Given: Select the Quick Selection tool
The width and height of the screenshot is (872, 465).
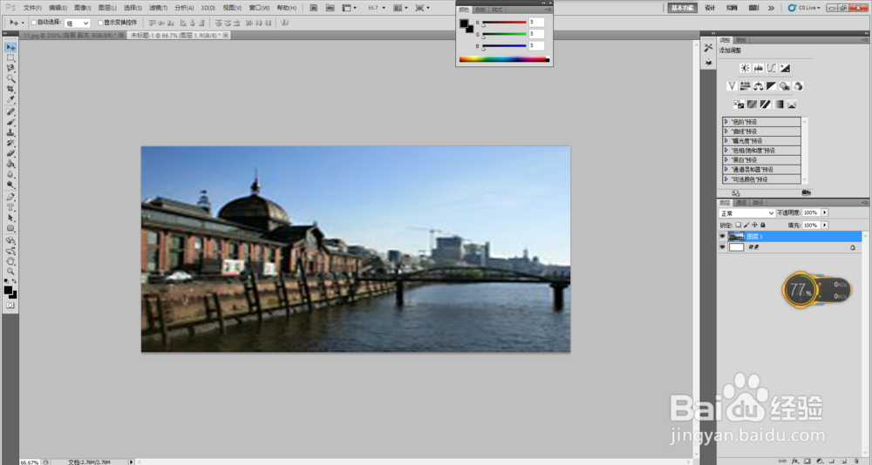Looking at the screenshot, I should pos(10,79).
